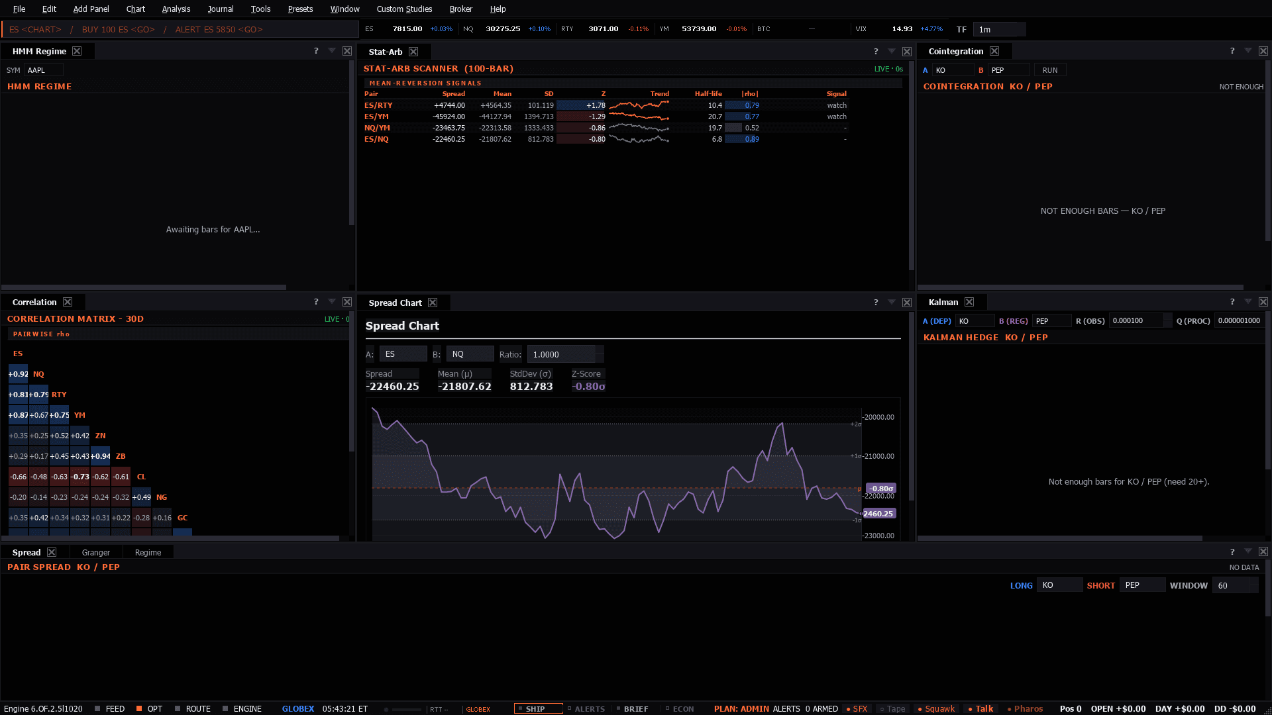Click the FEED status indicator
This screenshot has width=1272, height=715.
pos(109,708)
